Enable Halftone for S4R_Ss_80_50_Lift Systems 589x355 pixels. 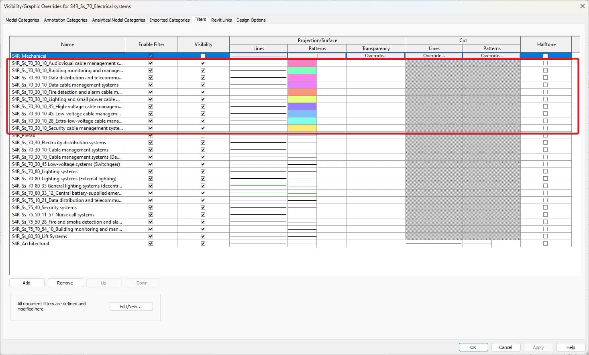(545, 236)
